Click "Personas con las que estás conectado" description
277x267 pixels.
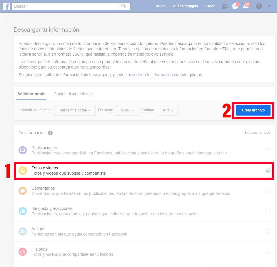pyautogui.click(x=79, y=234)
